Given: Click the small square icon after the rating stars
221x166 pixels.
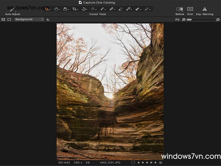Looking at the screenshot, I should pyautogui.click(x=161, y=163).
